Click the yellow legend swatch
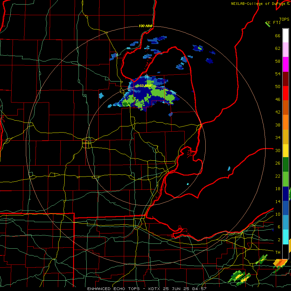This screenshot has height=291, width=291. coord(286,150)
